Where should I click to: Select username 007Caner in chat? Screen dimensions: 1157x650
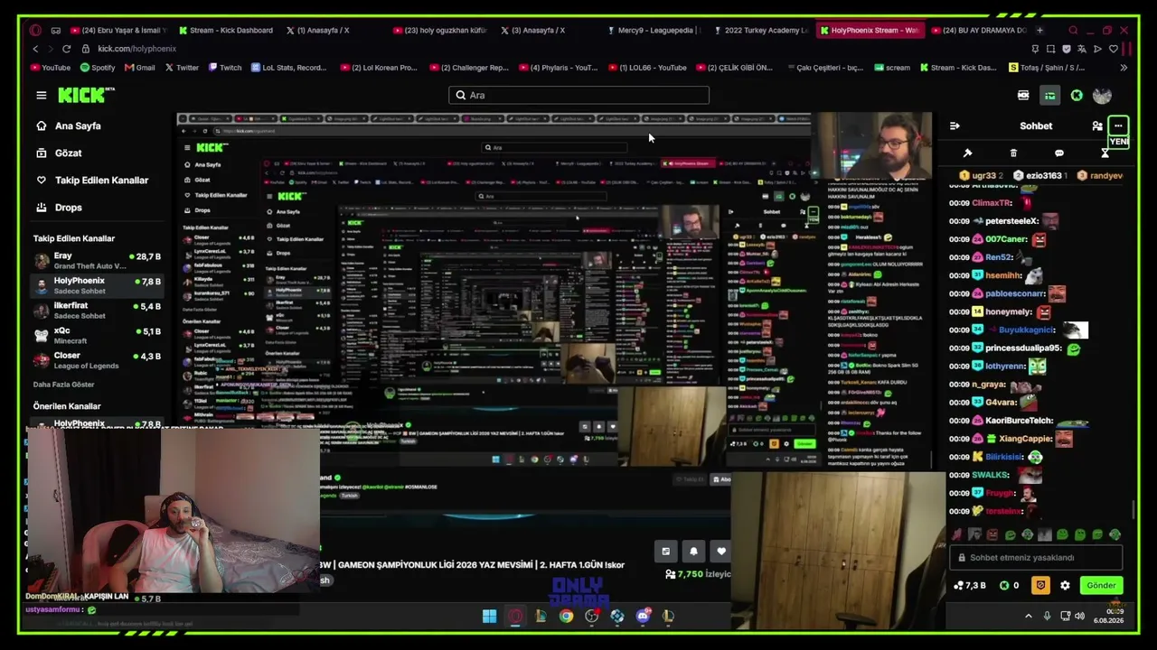click(x=1006, y=239)
